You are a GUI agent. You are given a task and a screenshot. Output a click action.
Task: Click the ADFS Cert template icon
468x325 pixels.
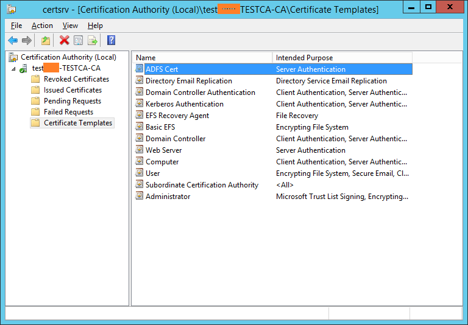coord(140,69)
